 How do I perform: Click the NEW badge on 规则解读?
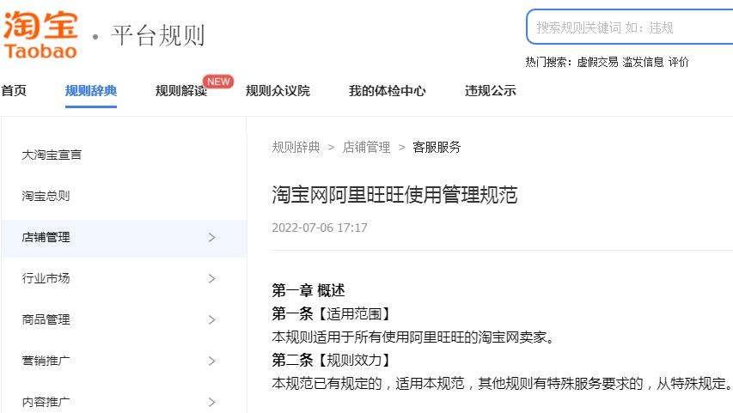[x=218, y=82]
